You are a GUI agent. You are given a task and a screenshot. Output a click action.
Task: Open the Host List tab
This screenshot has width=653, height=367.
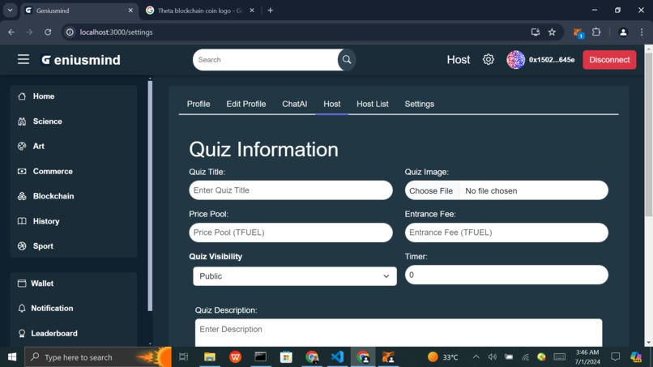tap(373, 105)
